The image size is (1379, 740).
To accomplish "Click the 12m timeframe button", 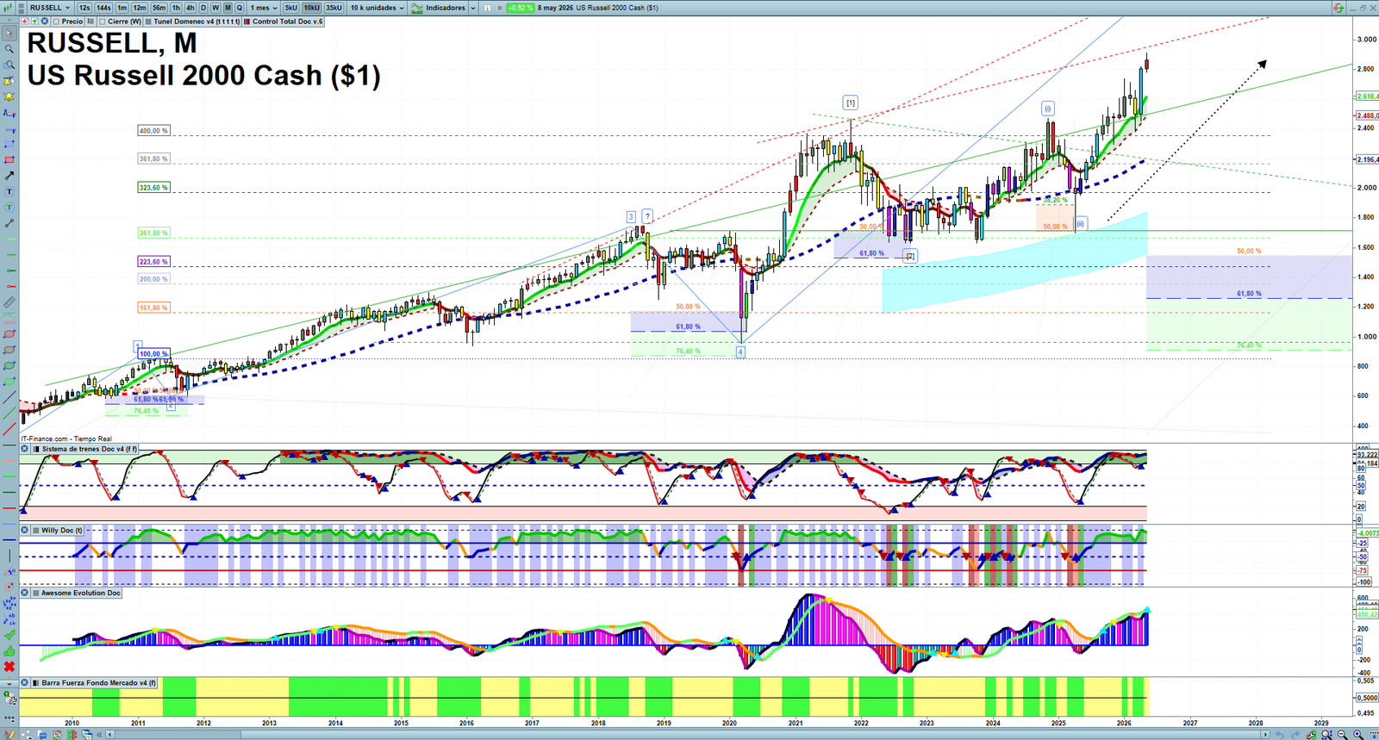I will pyautogui.click(x=140, y=8).
